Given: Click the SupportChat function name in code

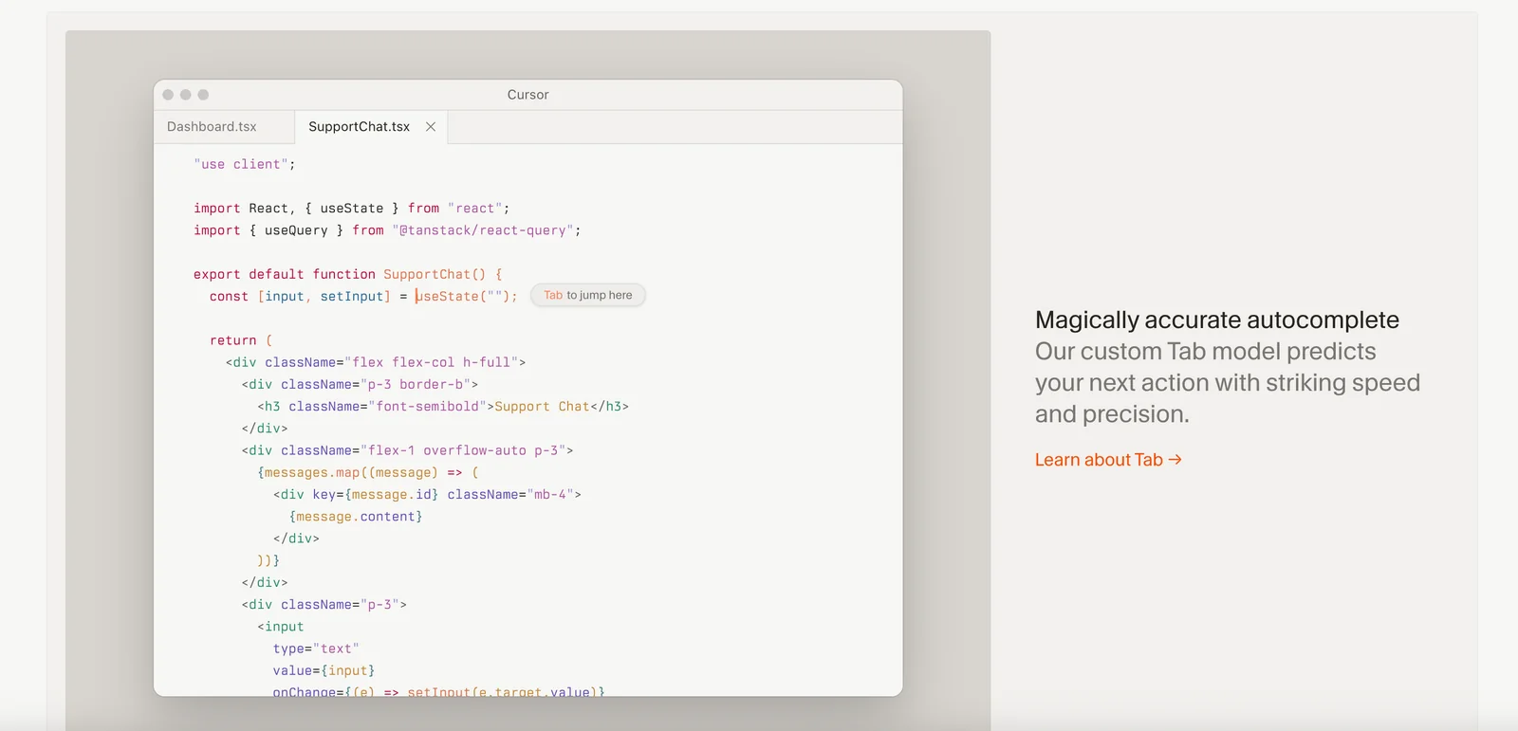Looking at the screenshot, I should click(x=426, y=275).
